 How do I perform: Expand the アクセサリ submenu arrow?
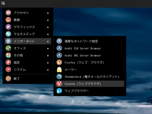tap(48, 13)
